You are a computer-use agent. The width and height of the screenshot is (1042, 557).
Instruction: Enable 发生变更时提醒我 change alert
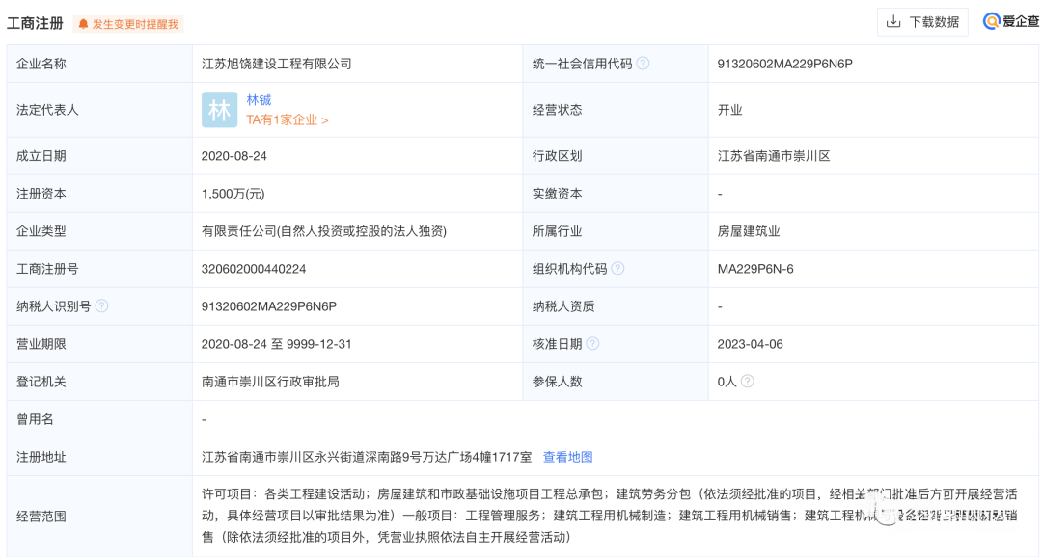click(128, 24)
